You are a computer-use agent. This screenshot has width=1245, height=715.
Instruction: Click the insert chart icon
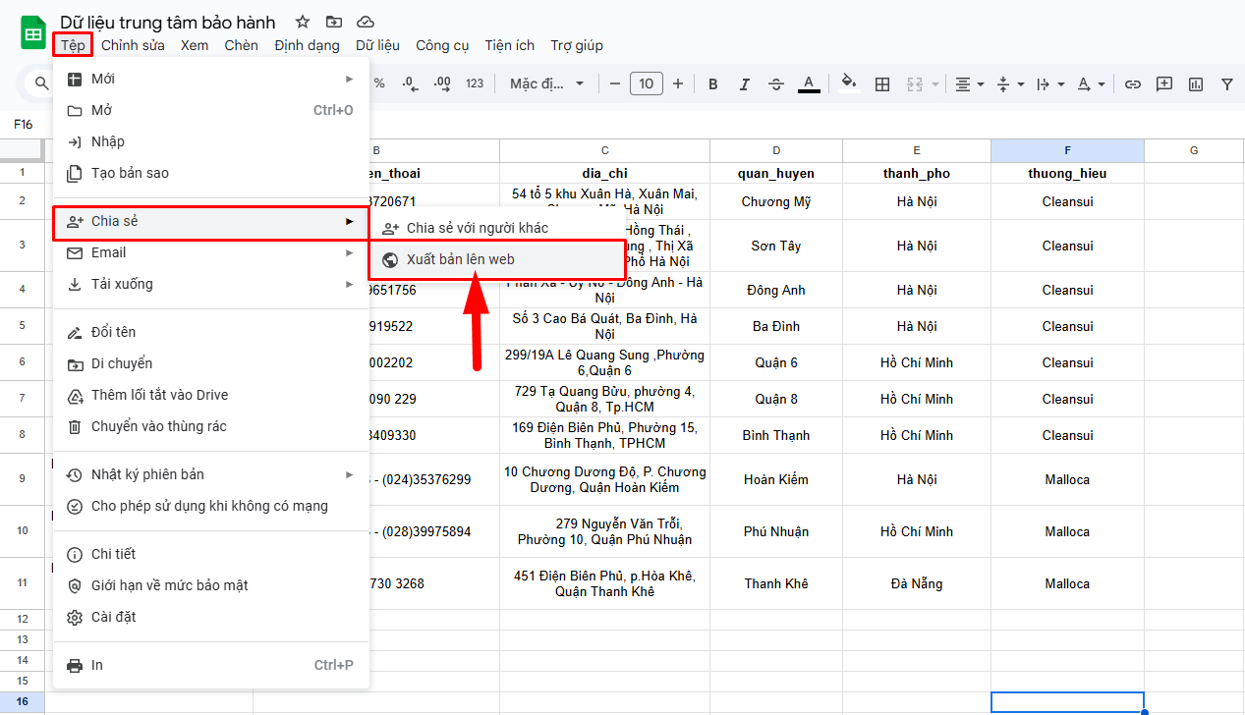pos(1196,83)
